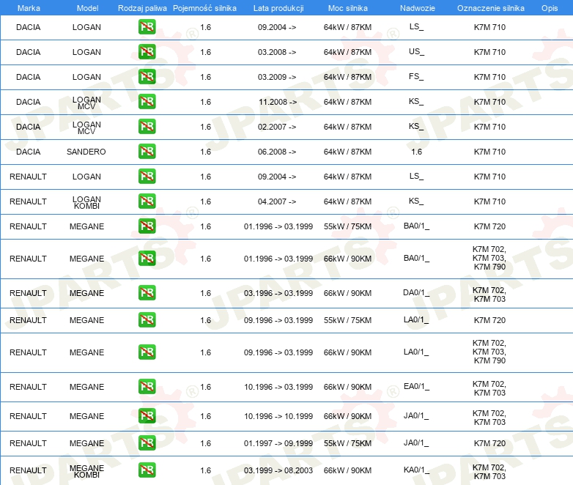This screenshot has width=573, height=485.
Task: Click the Rodzaj paliwa column header
Action: point(142,8)
